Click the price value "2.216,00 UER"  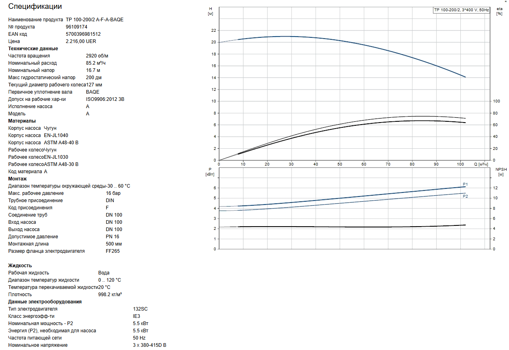81,41
